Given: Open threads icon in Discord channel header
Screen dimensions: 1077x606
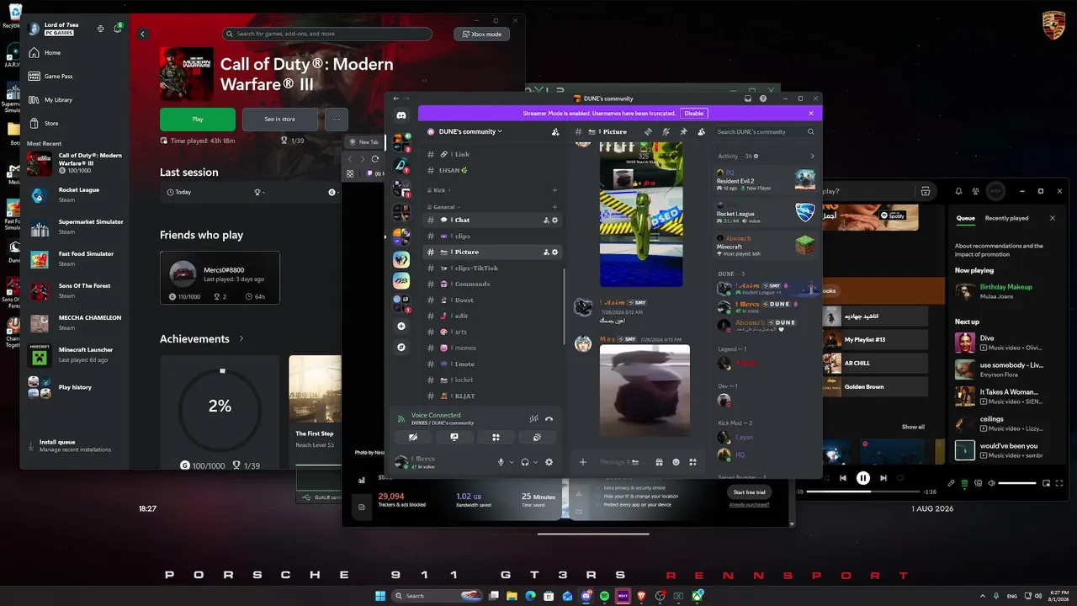Looking at the screenshot, I should click(648, 132).
